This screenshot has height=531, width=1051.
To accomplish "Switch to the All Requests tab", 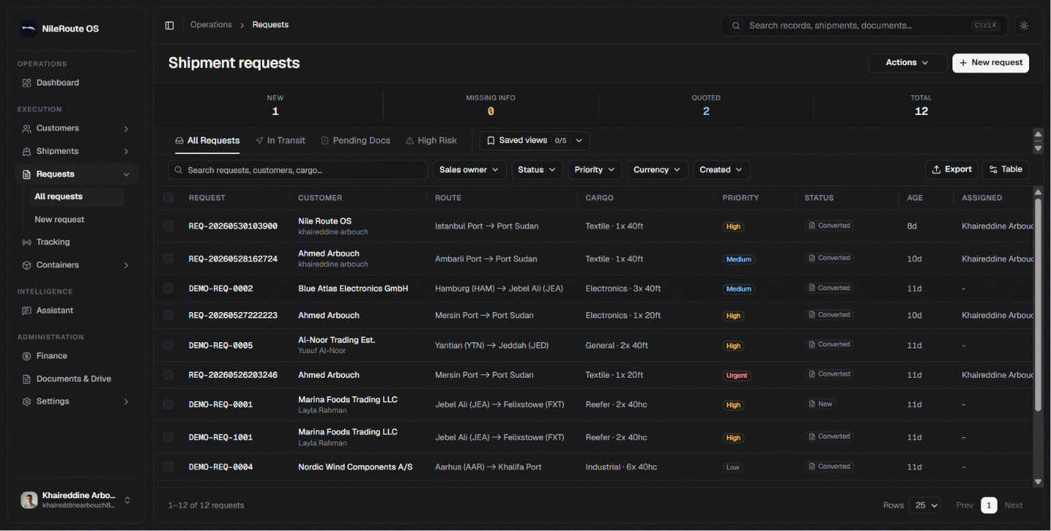I will pos(207,141).
